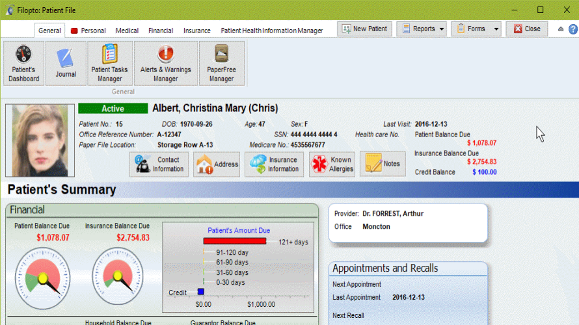The height and width of the screenshot is (325, 579).
Task: Click the DOB value 1970-09-26
Action: coord(196,124)
